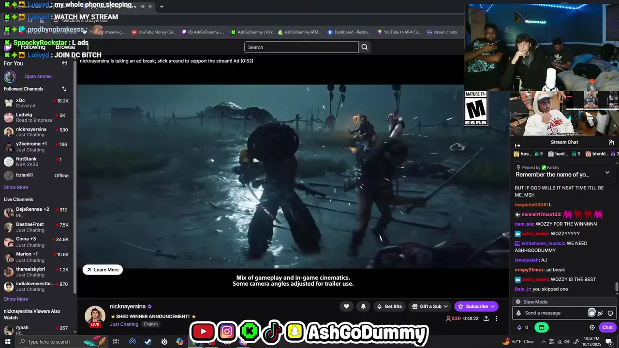The height and width of the screenshot is (348, 619).
Task: Open y2kchrome +1 channel in sidebar
Action: click(x=36, y=147)
